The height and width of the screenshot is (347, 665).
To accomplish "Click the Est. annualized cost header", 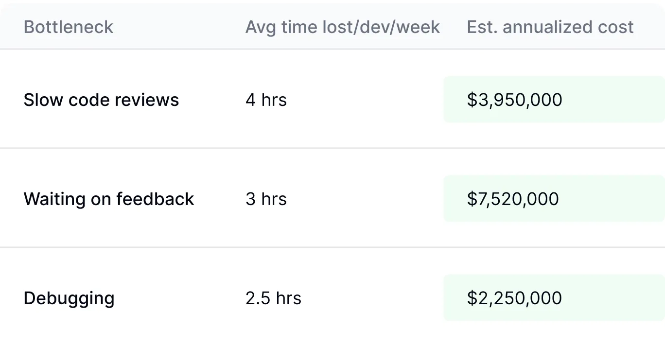I will click(x=550, y=27).
